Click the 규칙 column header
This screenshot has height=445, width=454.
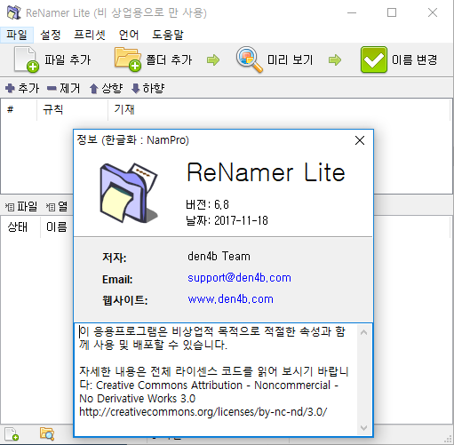(72, 110)
